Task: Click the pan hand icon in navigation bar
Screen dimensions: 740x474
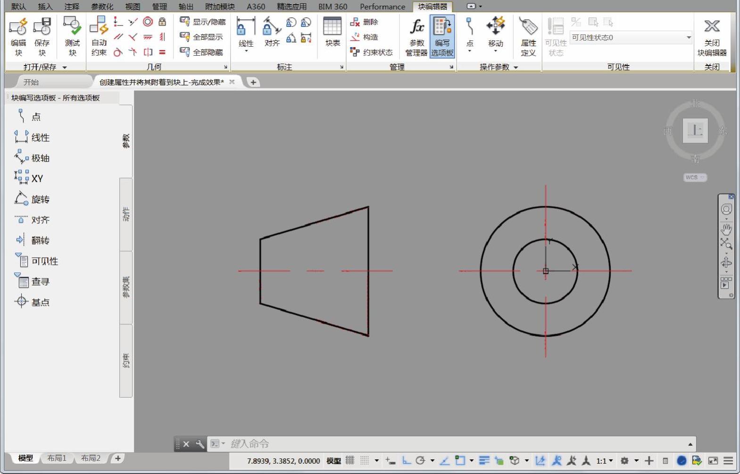Action: coord(726,229)
